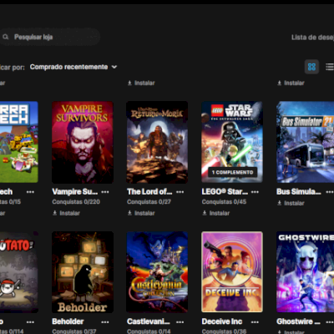Switch to list view layout
The width and height of the screenshot is (334, 334).
330,67
